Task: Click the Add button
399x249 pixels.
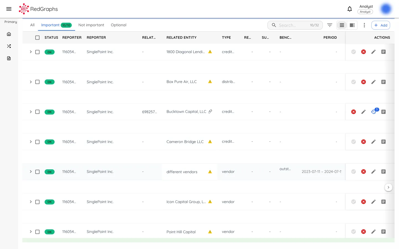Action: coord(380,25)
